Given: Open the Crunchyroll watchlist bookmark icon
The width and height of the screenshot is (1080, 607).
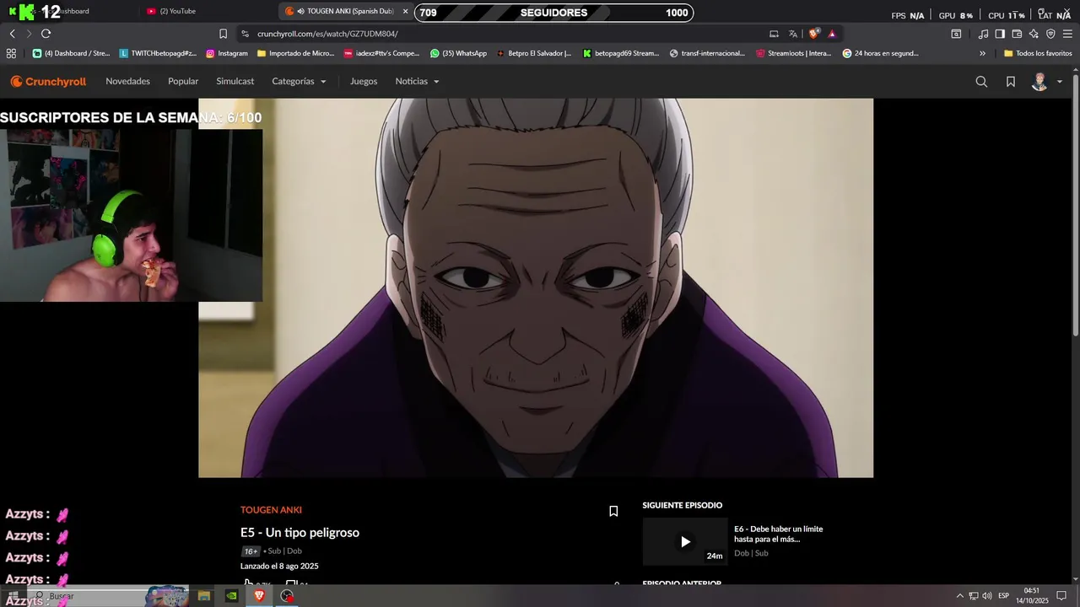Looking at the screenshot, I should (1011, 82).
